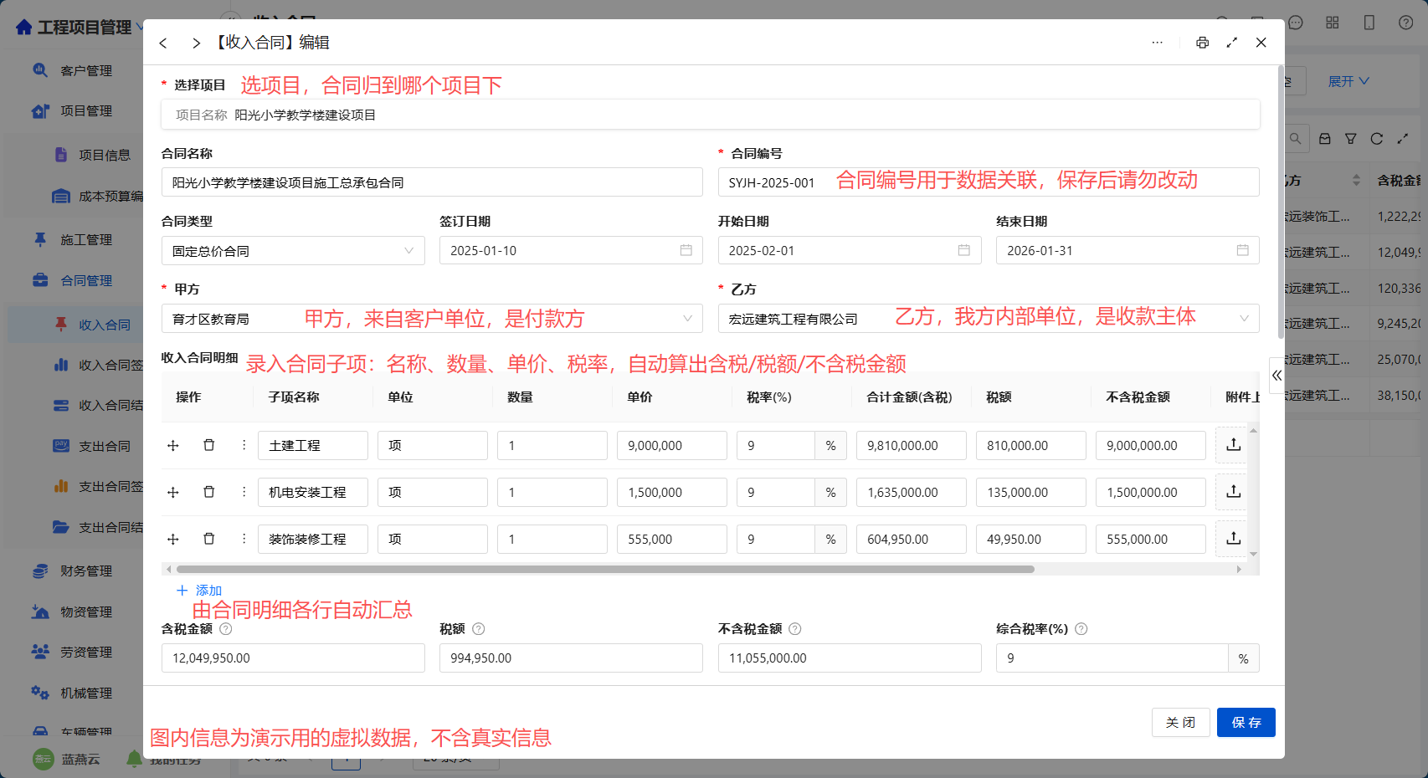
Task: Click 单价 field showing 9,000,000
Action: (x=672, y=446)
